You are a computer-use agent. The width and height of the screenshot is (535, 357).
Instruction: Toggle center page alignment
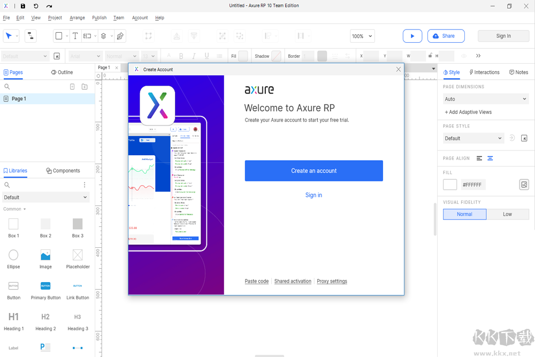[490, 158]
